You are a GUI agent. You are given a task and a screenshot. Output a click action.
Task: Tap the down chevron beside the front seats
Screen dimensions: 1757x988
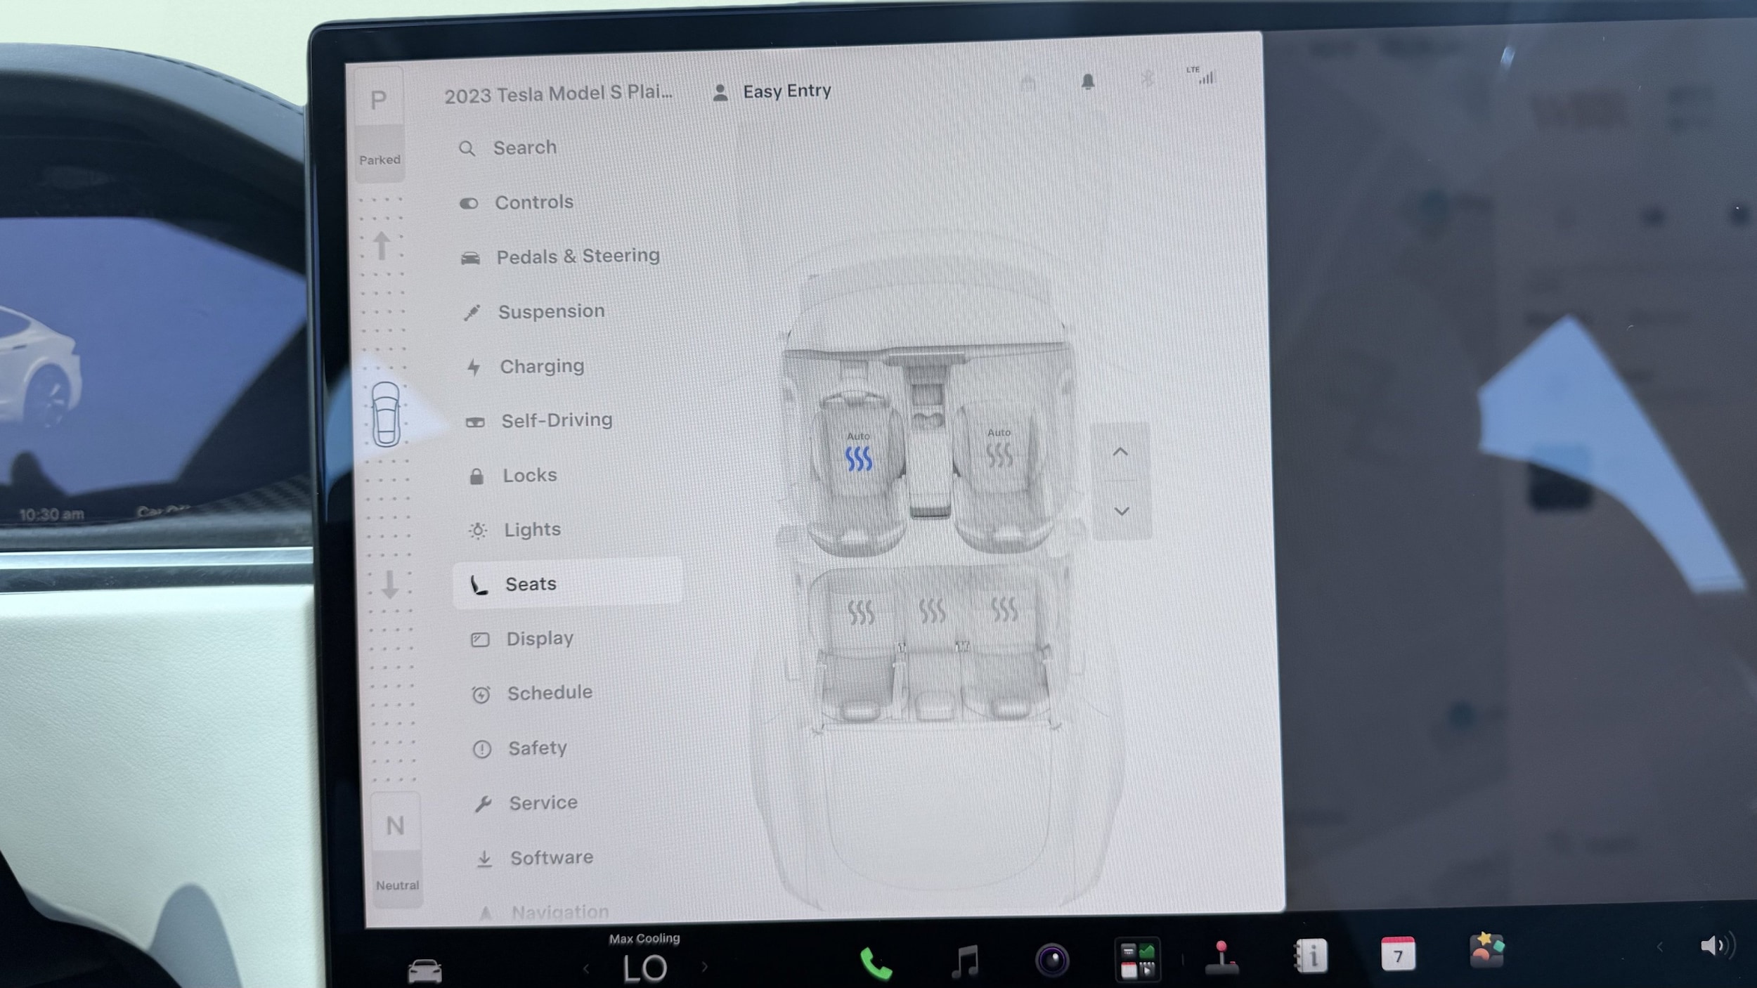point(1122,511)
